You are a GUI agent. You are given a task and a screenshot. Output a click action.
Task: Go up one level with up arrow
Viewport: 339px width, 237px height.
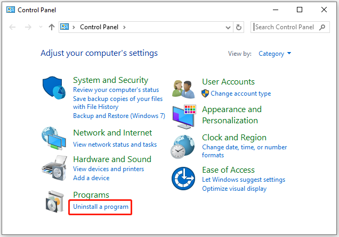52,27
